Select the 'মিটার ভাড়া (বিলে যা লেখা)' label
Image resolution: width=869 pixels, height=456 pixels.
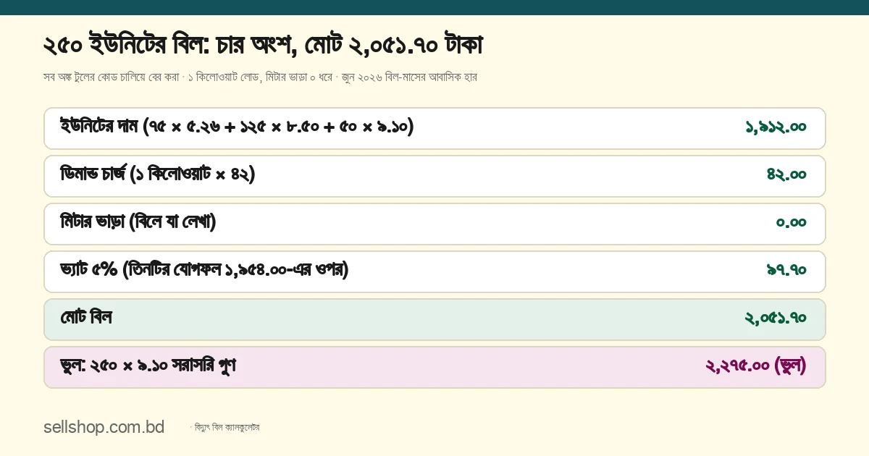click(138, 222)
